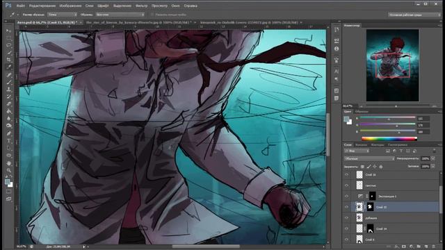The width and height of the screenshot is (445, 250).
Task: Switch to the_rise_of_kieron document tab
Action: (x=139, y=22)
